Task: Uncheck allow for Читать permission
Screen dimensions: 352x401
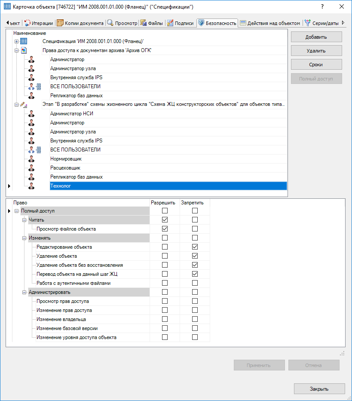Action: coord(165,220)
